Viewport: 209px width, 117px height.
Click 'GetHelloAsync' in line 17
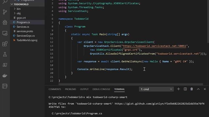132,61
